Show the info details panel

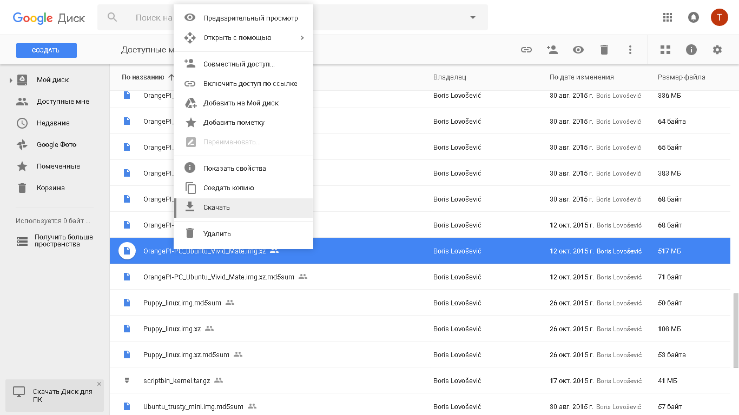691,50
